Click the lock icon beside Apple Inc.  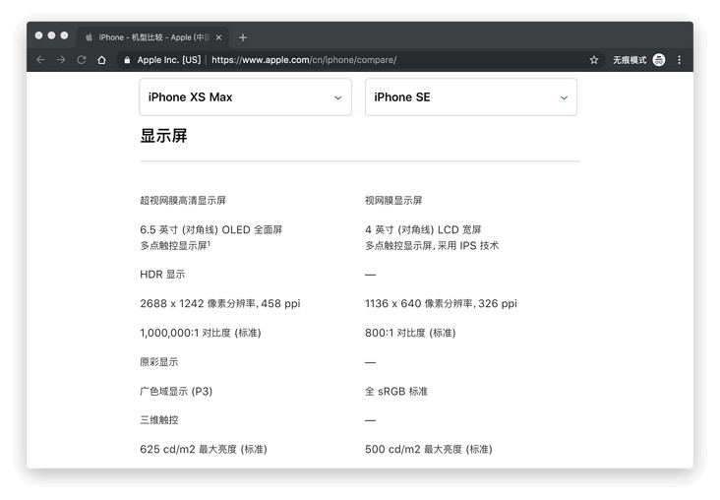[127, 60]
